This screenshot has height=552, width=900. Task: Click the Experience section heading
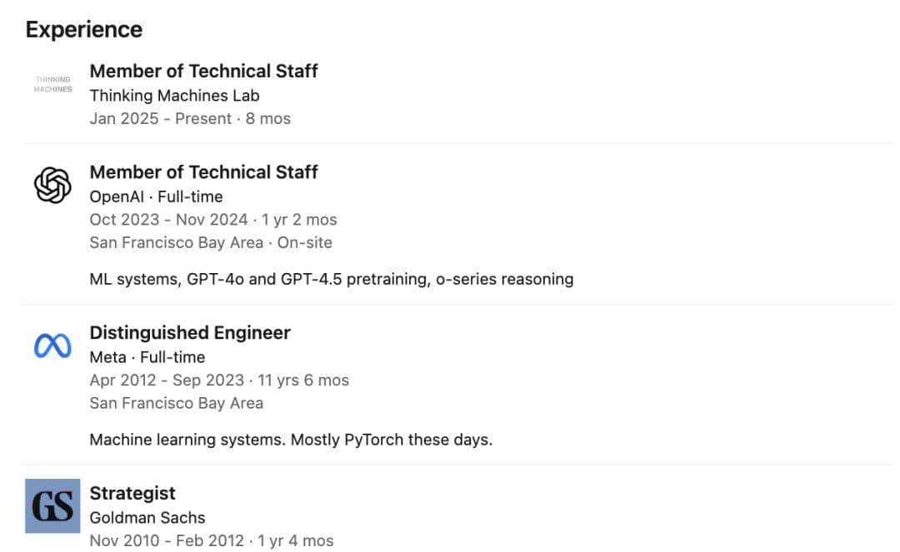pyautogui.click(x=83, y=30)
